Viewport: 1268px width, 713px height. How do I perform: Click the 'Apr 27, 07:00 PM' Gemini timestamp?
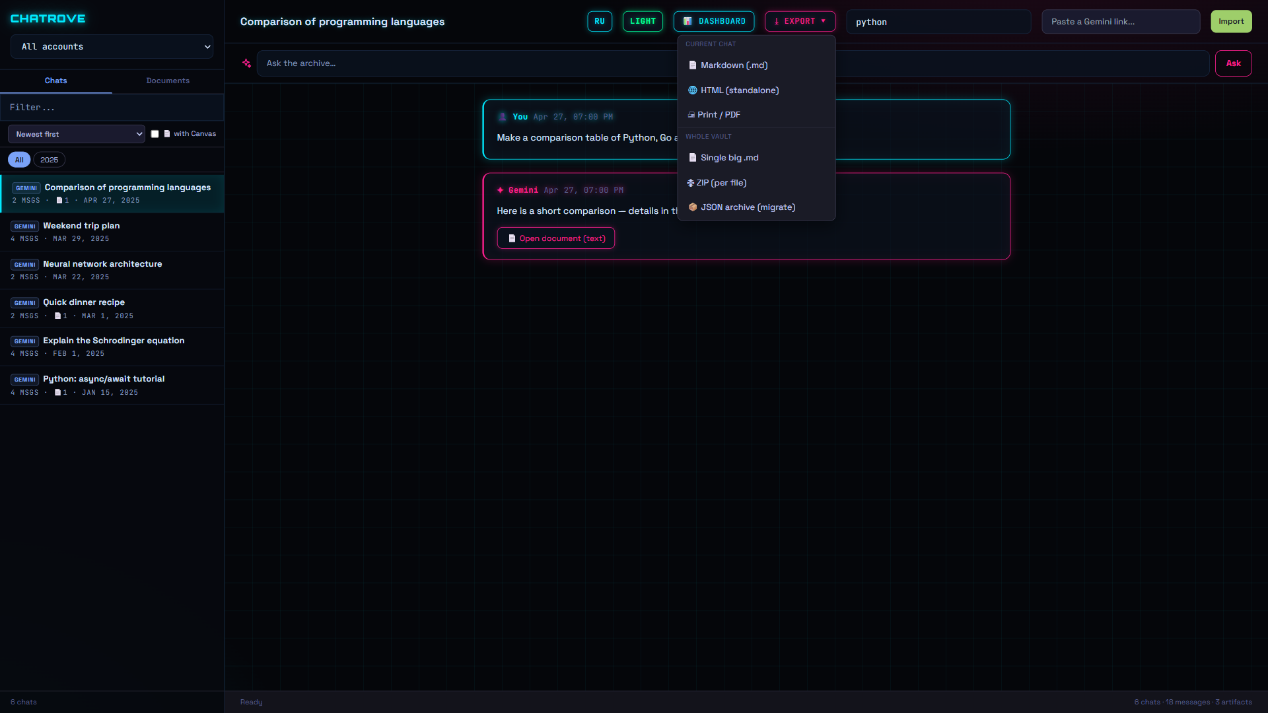[x=583, y=190]
